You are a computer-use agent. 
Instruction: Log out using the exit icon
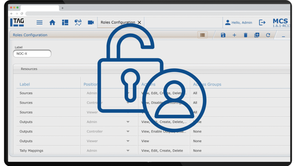tap(262, 22)
